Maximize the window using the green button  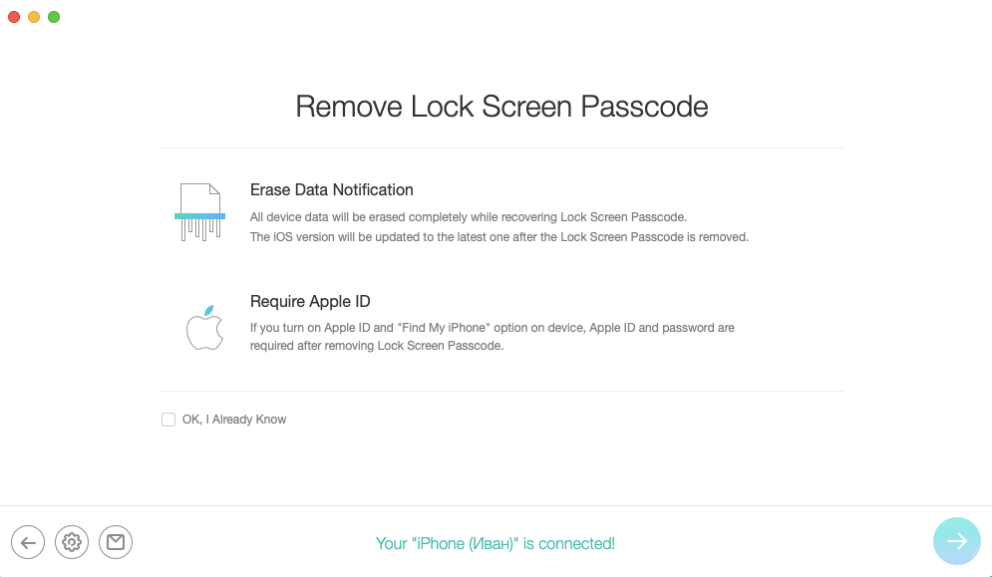coord(54,17)
